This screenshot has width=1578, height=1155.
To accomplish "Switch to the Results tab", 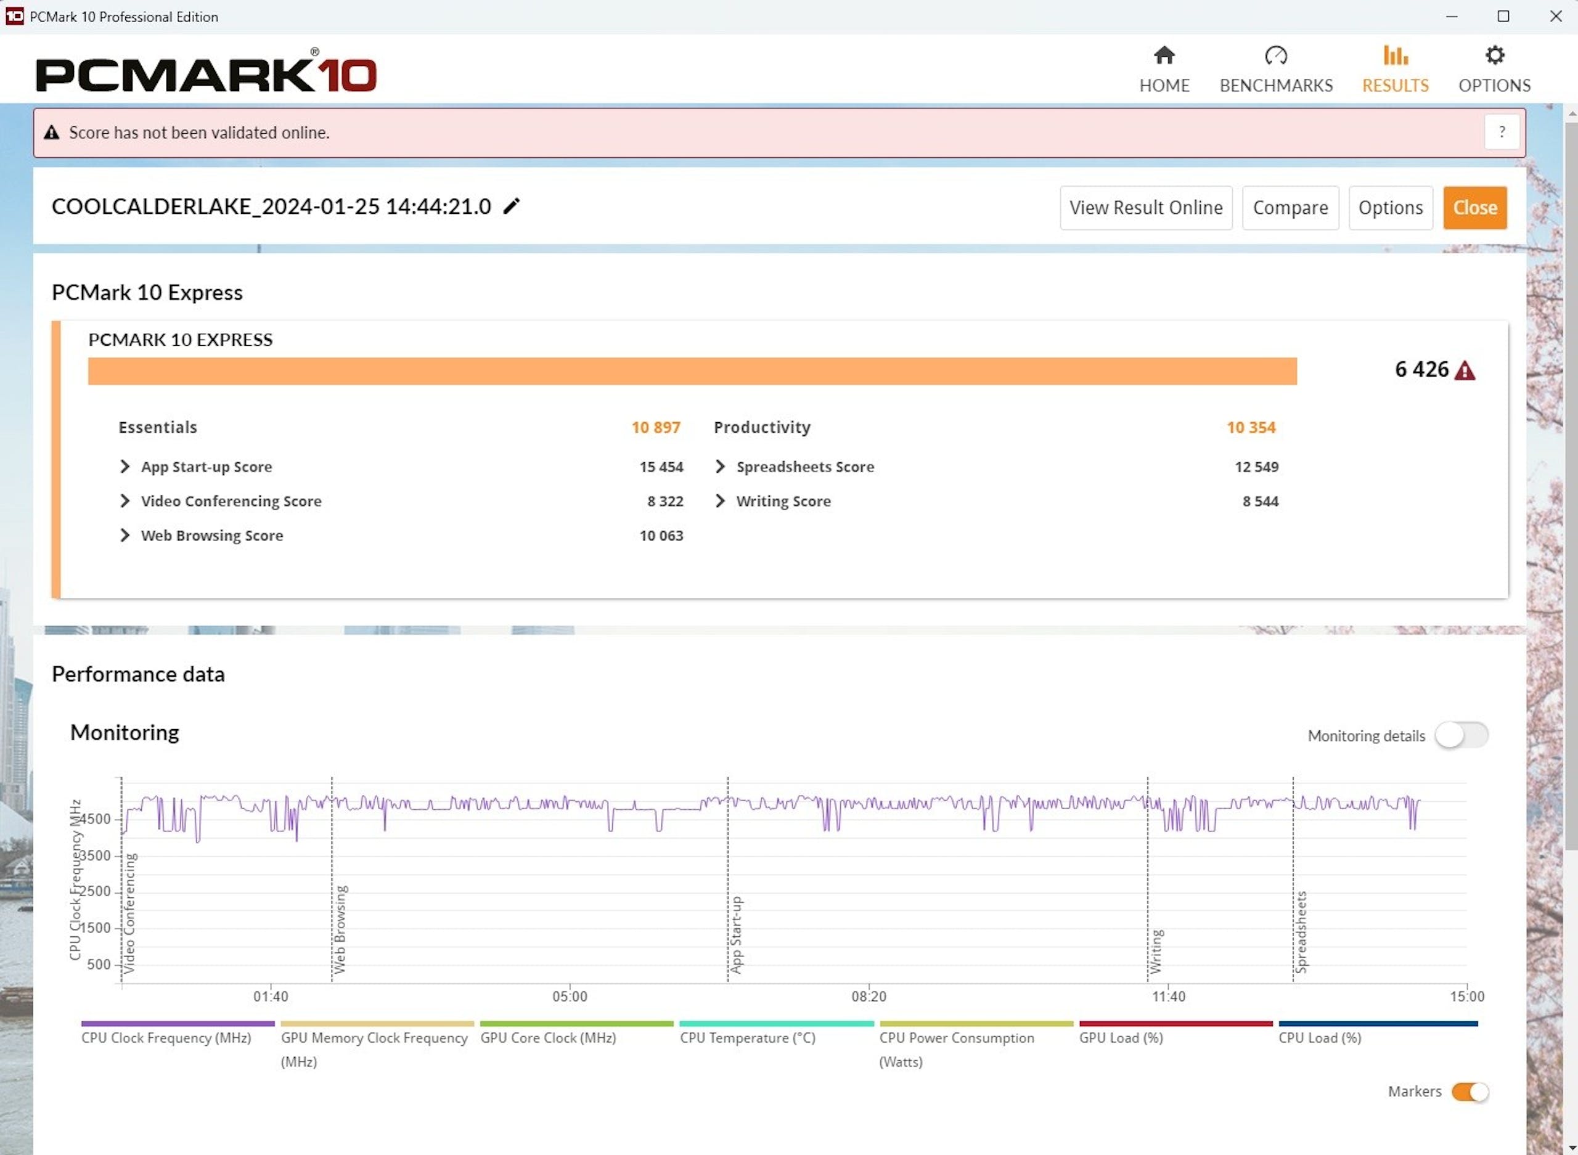I will tap(1395, 70).
